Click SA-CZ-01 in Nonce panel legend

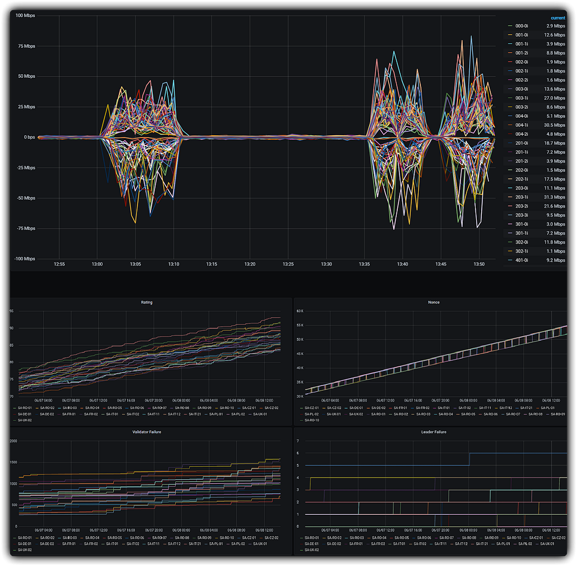pyautogui.click(x=312, y=408)
